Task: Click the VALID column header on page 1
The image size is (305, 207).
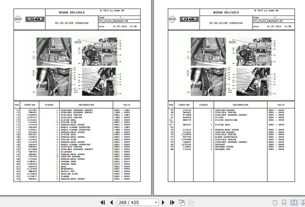Action: point(127,105)
